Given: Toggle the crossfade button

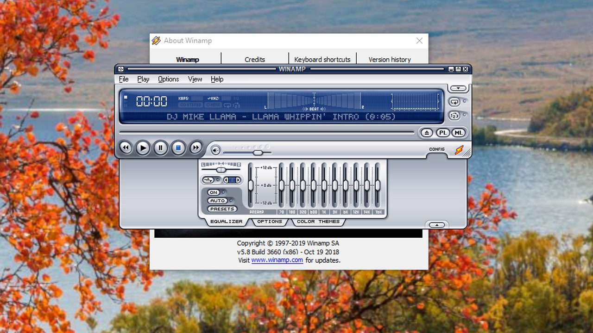Looking at the screenshot, I should pos(208,180).
